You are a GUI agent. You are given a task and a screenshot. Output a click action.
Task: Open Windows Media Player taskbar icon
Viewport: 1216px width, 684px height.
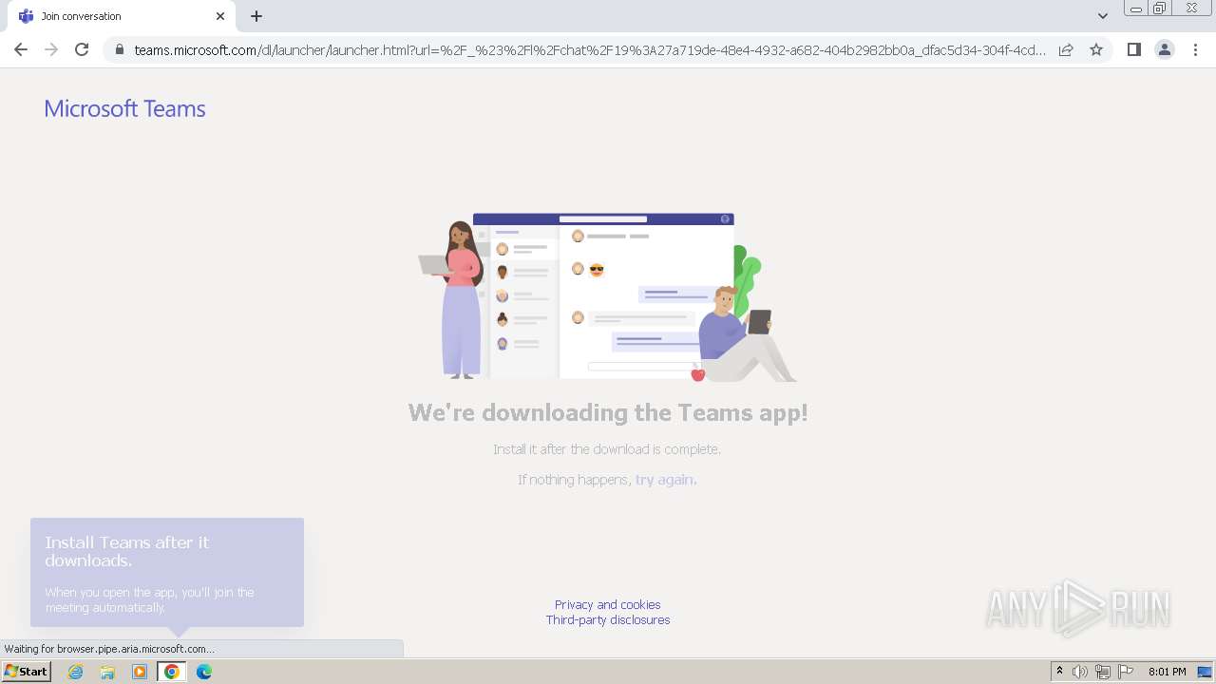coord(140,672)
